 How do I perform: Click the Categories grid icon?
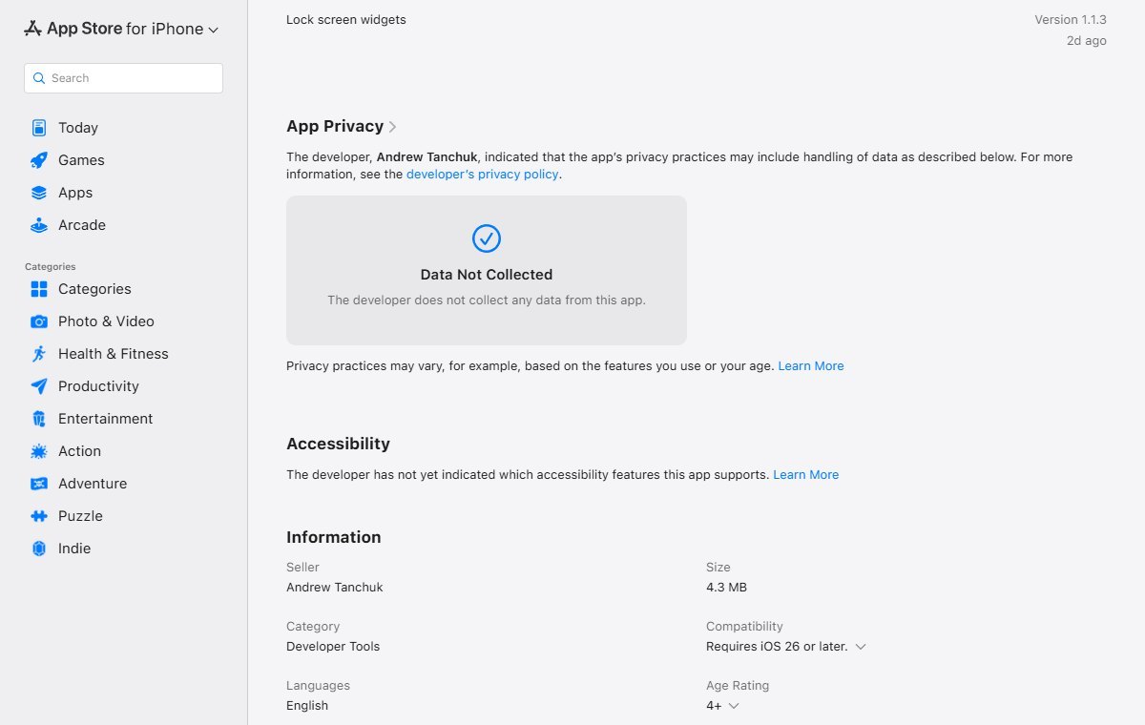pos(39,289)
